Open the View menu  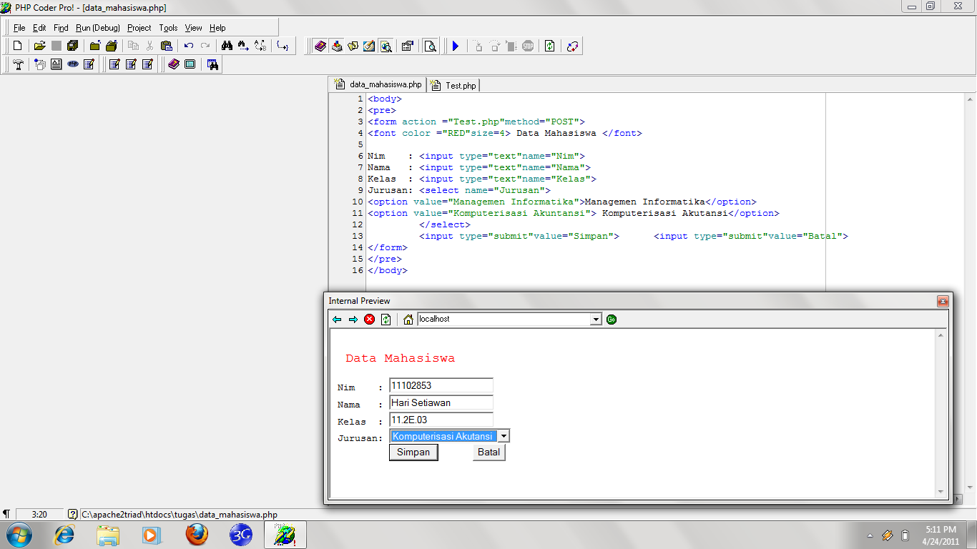pyautogui.click(x=194, y=28)
